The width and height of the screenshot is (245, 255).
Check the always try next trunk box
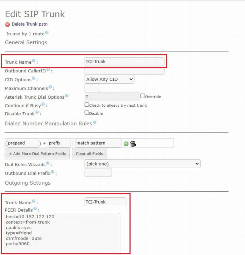87,105
